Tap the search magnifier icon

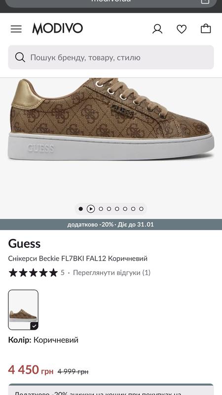tap(20, 57)
